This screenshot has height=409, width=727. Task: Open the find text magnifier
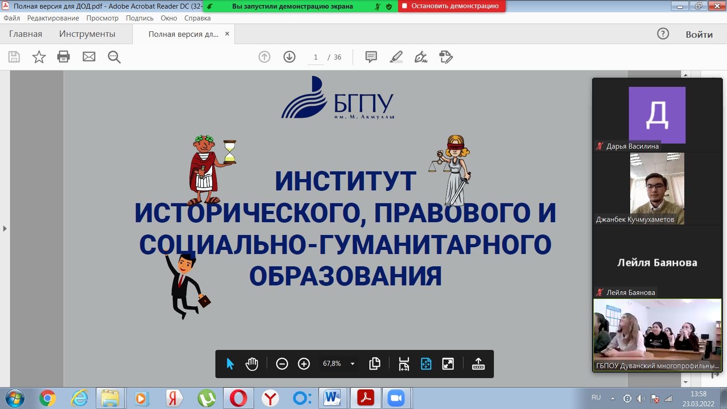click(114, 57)
